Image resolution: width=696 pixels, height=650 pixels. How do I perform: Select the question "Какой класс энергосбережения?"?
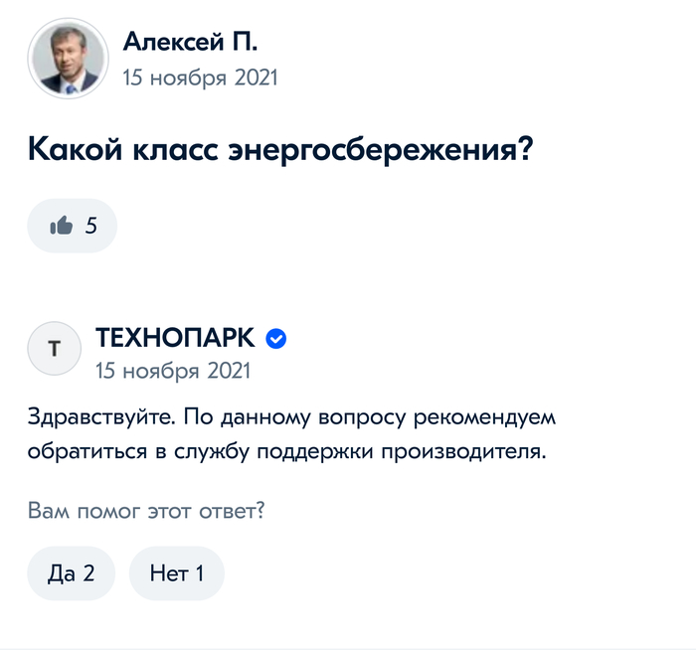[281, 151]
